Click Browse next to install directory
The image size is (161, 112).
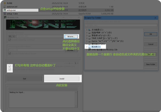click(71, 37)
